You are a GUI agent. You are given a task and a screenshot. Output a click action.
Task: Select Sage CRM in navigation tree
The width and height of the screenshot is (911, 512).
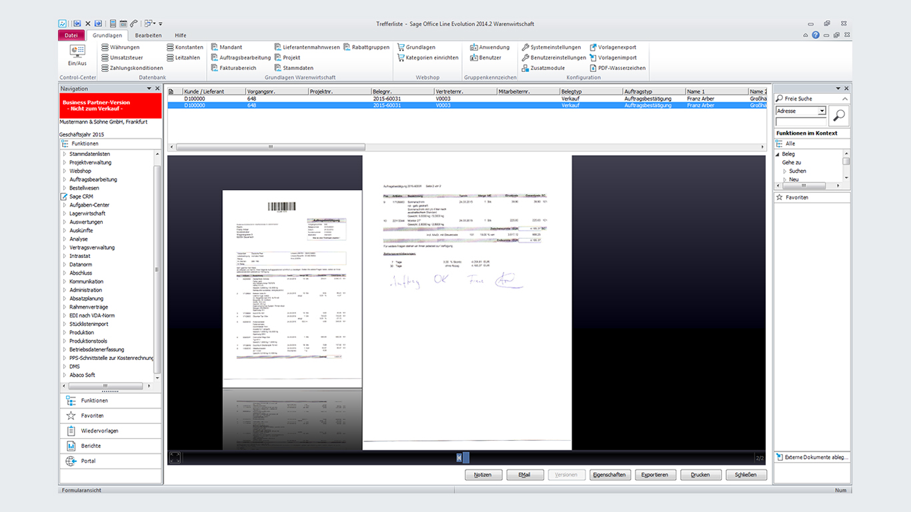click(x=81, y=197)
